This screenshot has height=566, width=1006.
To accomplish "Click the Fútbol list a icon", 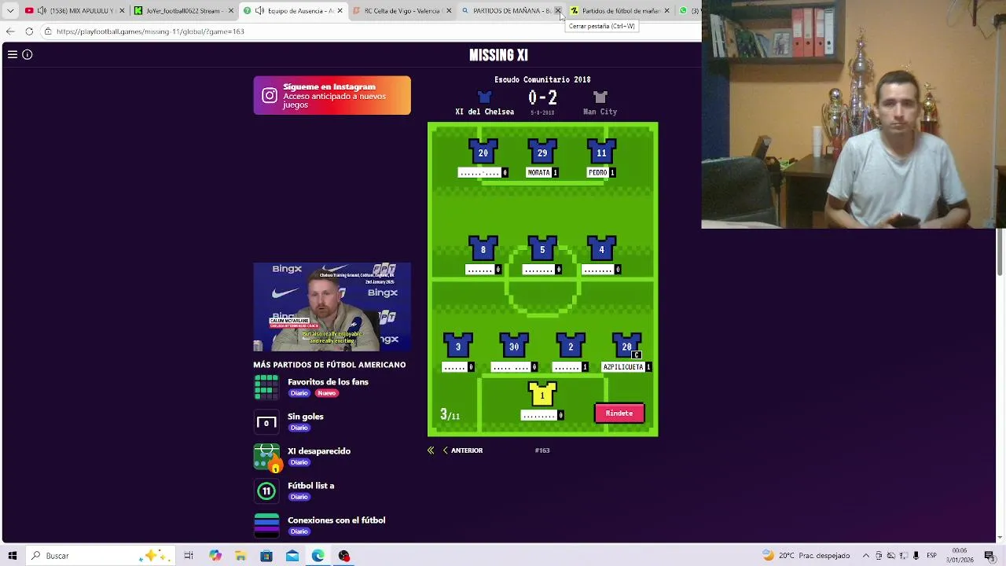I will click(x=266, y=491).
